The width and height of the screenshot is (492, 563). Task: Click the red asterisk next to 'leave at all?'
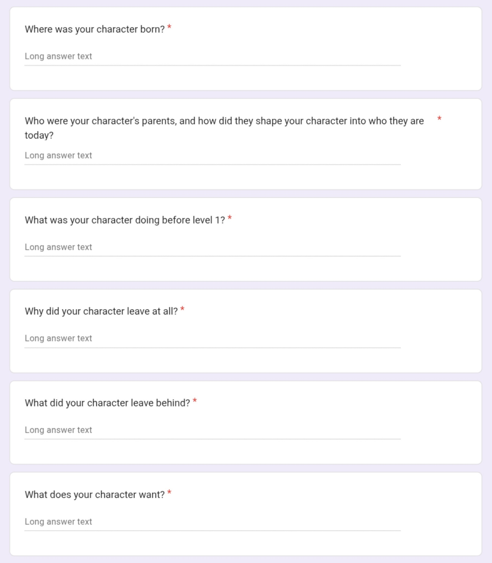182,309
